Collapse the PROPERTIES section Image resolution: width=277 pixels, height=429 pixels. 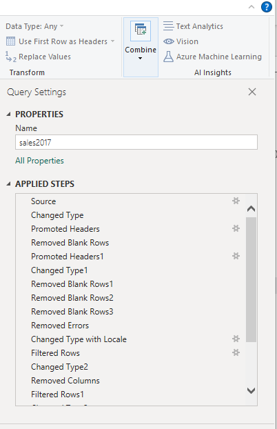(x=9, y=114)
